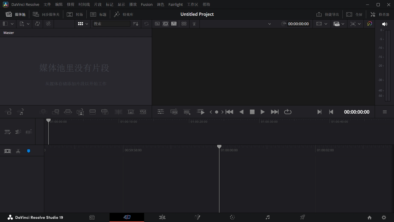Open the Effects library (特效库)
Image resolution: width=394 pixels, height=222 pixels.
click(124, 14)
